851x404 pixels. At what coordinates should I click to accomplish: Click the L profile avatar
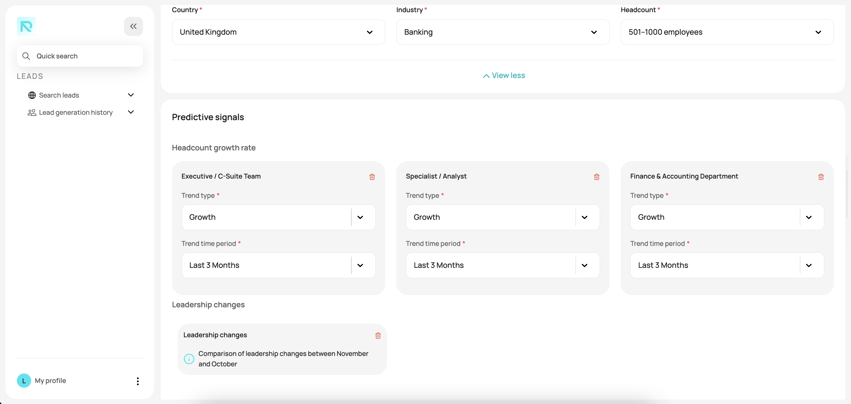click(x=24, y=381)
